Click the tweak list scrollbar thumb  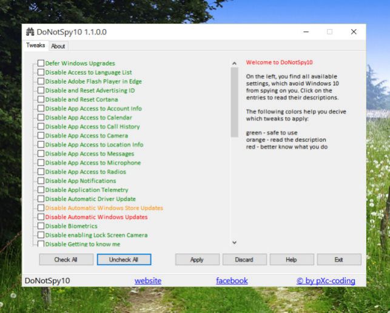(234, 103)
